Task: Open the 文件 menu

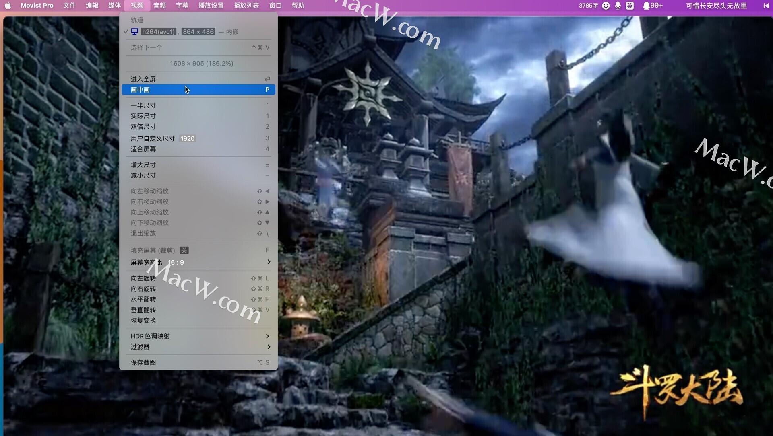Action: point(69,6)
